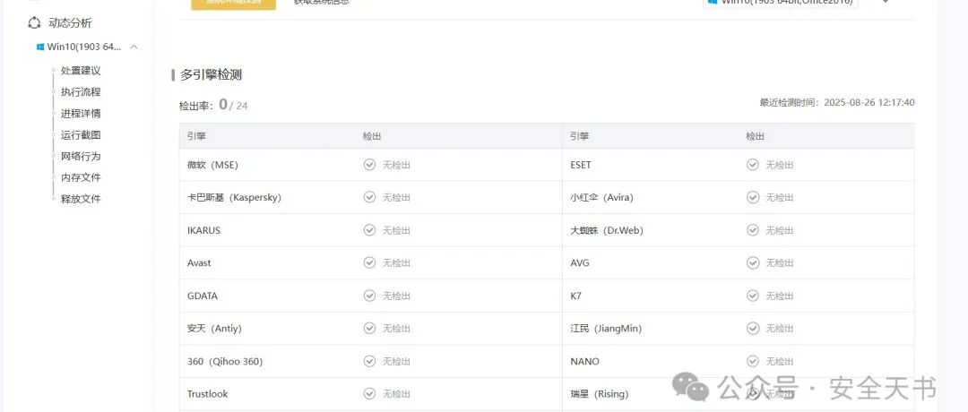The width and height of the screenshot is (968, 412).
Task: Select the NANO engine name
Action: tap(584, 362)
